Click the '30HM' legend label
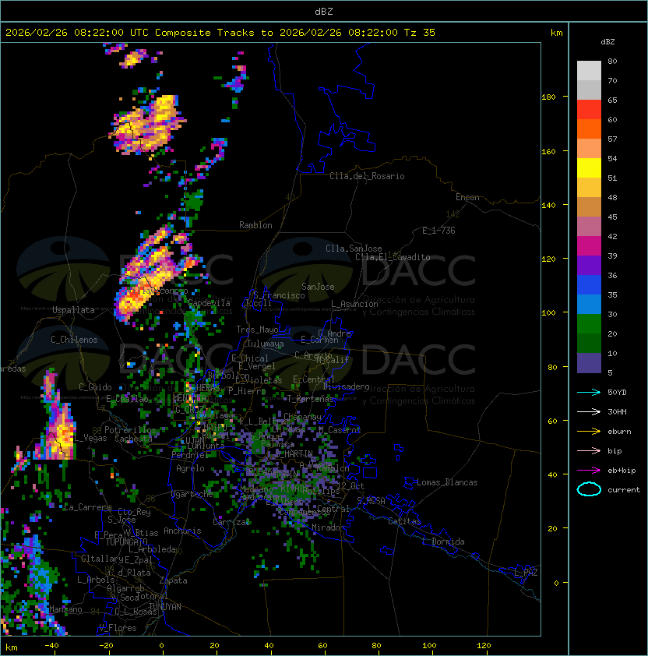Screen dimensions: 648x656 (x=617, y=411)
